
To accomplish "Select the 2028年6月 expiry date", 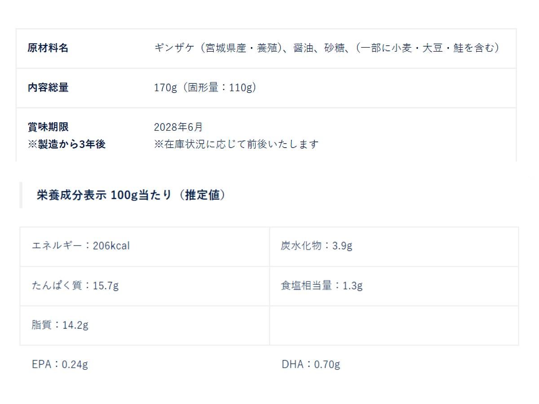I will pos(178,127).
